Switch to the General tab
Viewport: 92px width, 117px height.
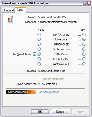[x=9, y=10]
